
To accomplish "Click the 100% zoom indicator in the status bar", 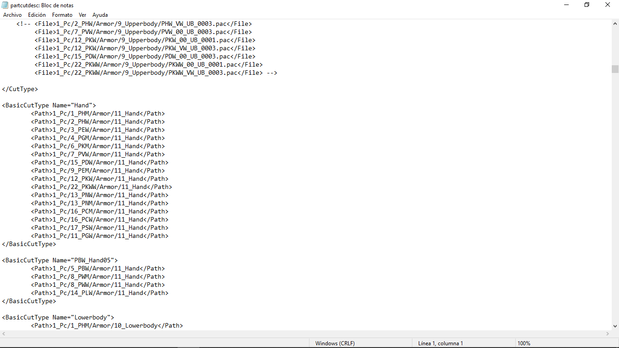I will pos(523,343).
